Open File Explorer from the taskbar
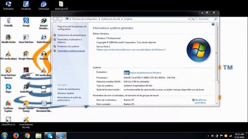Viewport: 248px width, 139px height. [x=38, y=136]
